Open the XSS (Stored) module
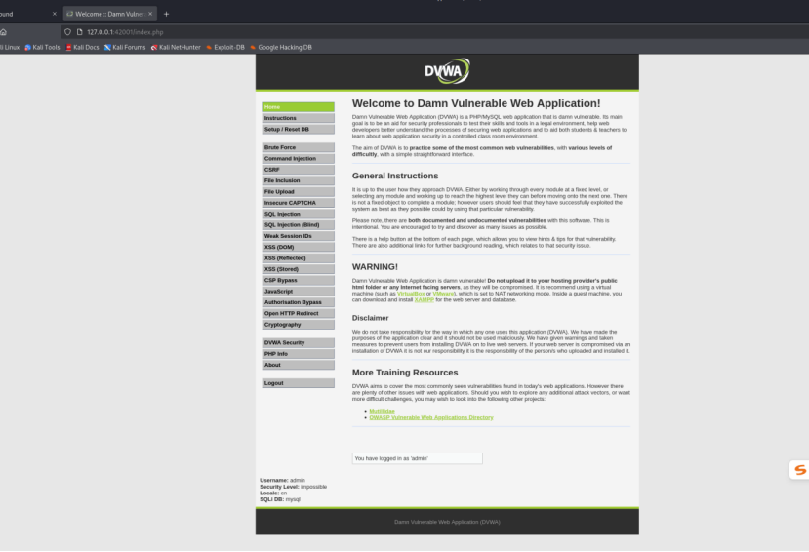 [299, 269]
